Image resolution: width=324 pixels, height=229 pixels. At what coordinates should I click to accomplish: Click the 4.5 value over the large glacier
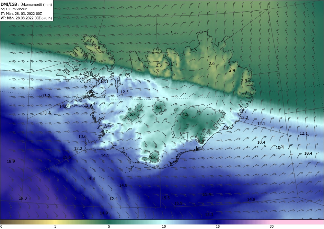click(185, 115)
